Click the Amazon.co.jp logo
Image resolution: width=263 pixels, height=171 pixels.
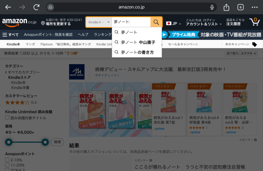19,22
